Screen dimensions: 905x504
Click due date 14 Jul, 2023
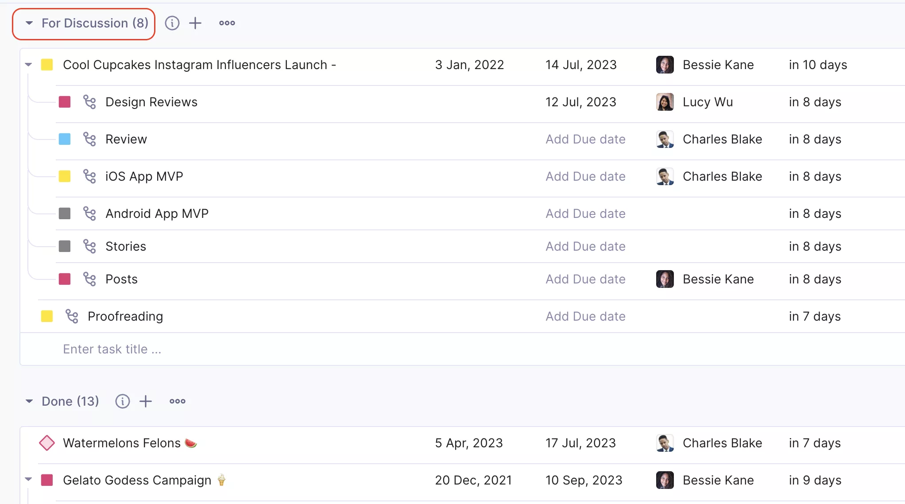(x=581, y=65)
